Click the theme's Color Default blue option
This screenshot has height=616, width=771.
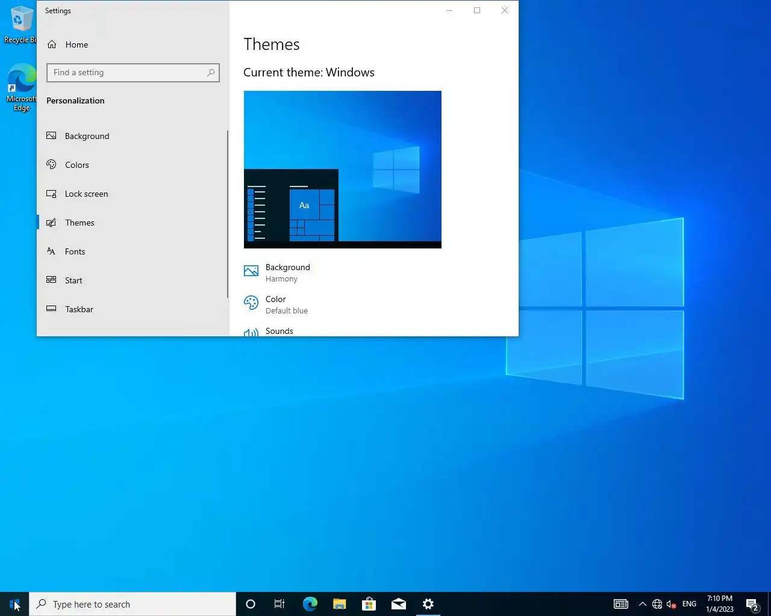[276, 304]
